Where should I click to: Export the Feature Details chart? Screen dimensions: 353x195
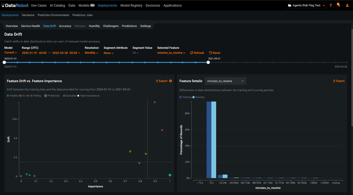(339, 81)
